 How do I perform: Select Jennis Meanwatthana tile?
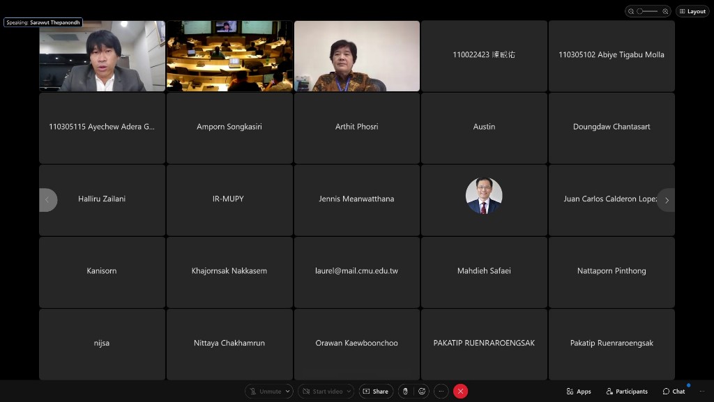(357, 200)
